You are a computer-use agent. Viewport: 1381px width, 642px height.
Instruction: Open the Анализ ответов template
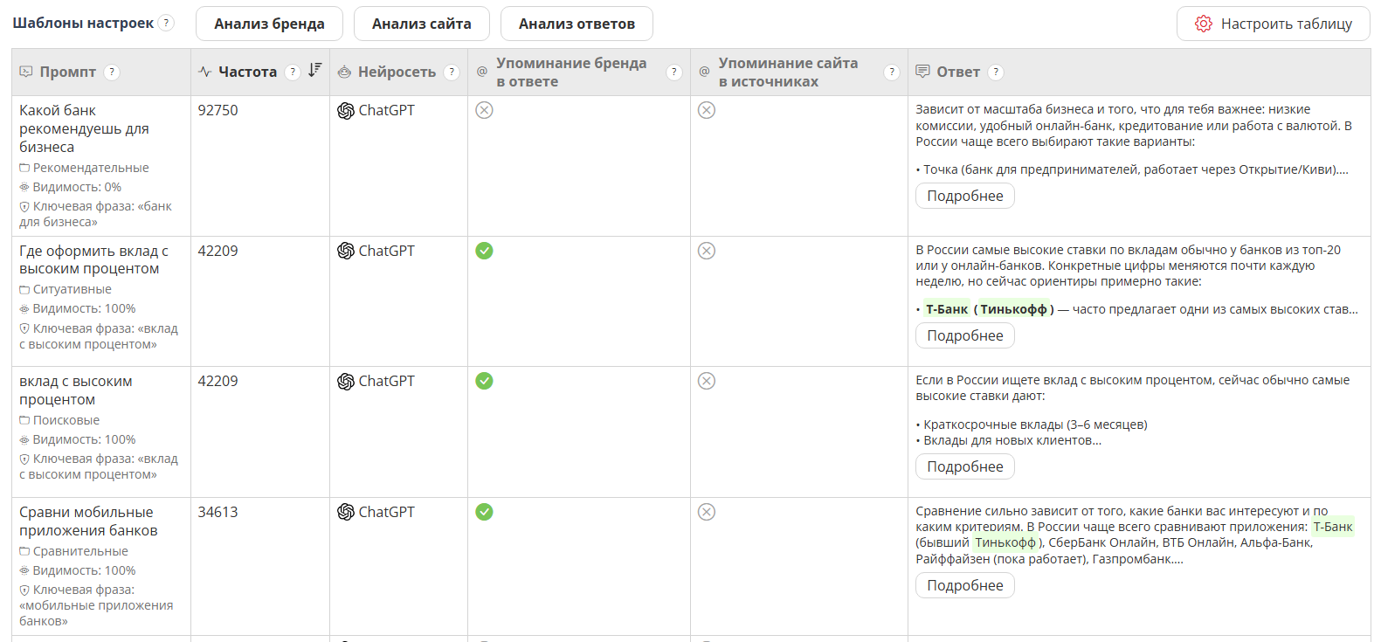577,24
